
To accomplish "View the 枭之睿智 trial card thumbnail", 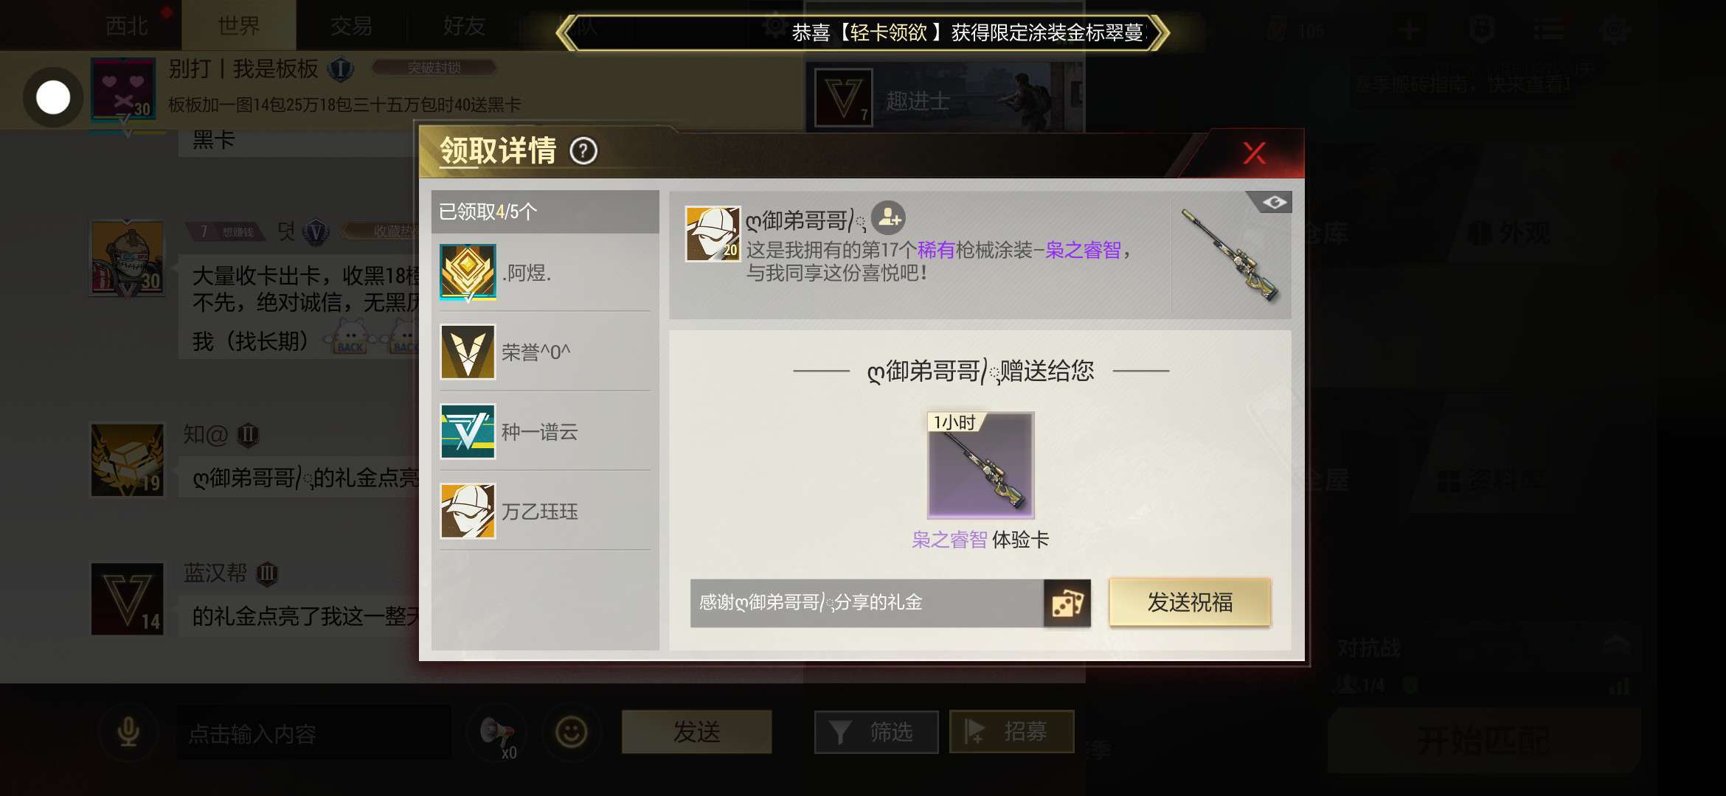I will tap(980, 465).
